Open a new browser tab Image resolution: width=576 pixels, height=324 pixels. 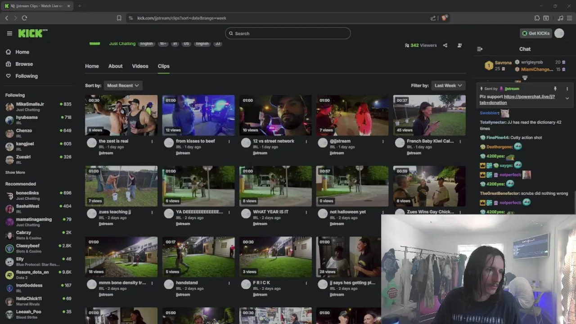click(80, 6)
